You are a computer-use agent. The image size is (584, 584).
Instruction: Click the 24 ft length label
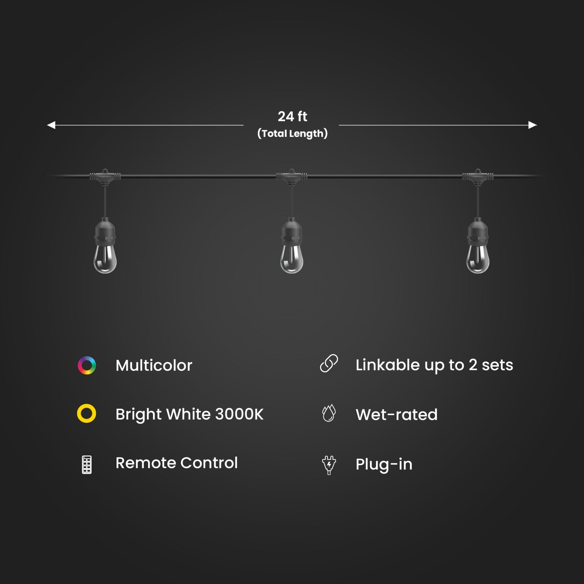pos(292,116)
